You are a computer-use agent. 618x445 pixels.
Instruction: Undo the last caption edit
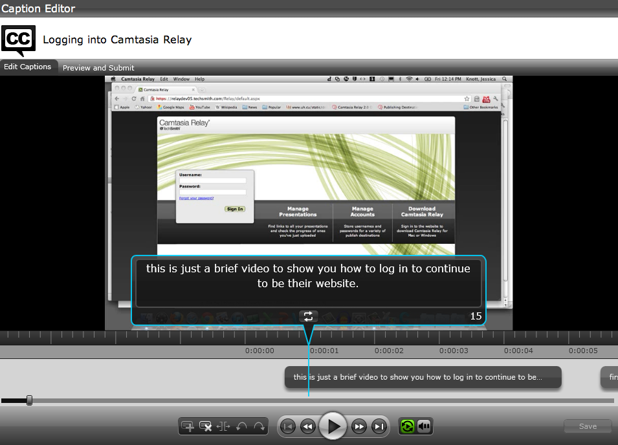point(241,426)
